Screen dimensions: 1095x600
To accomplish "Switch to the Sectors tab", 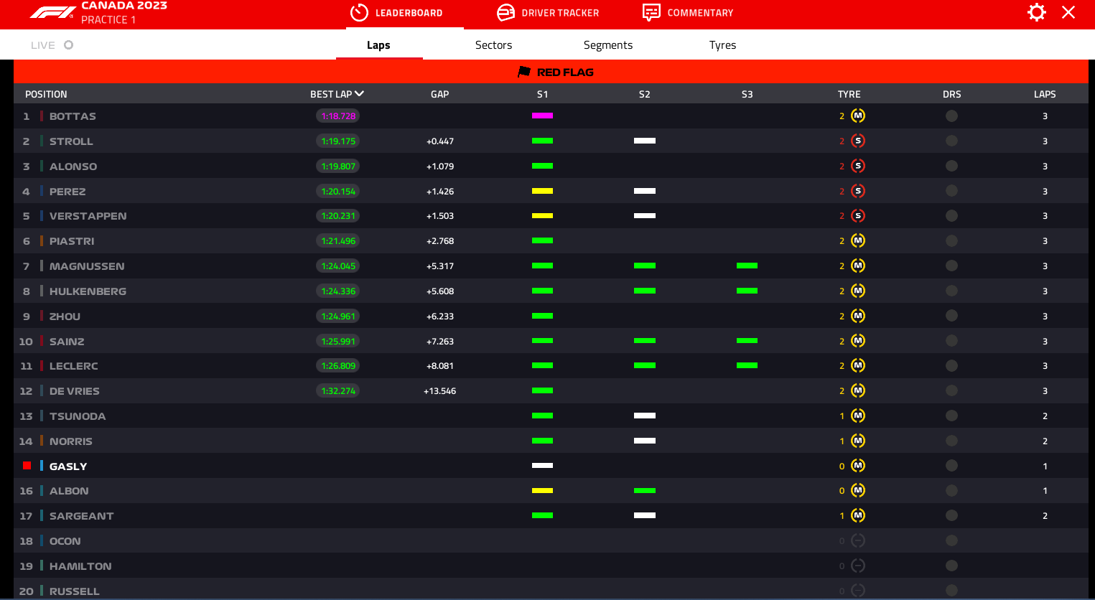I will [493, 45].
